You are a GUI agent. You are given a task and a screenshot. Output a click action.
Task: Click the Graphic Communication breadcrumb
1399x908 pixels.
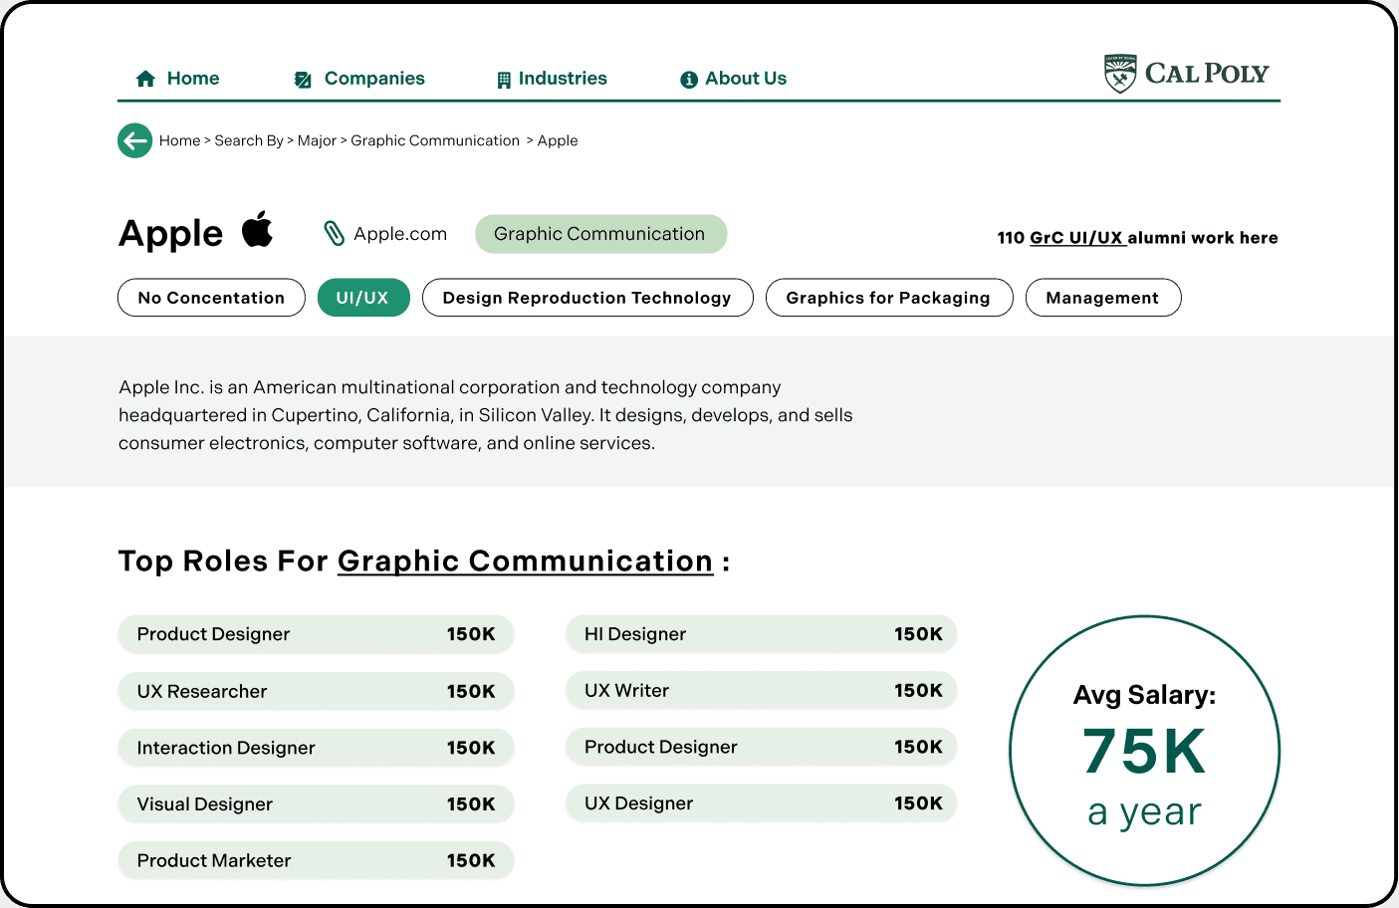tap(435, 140)
